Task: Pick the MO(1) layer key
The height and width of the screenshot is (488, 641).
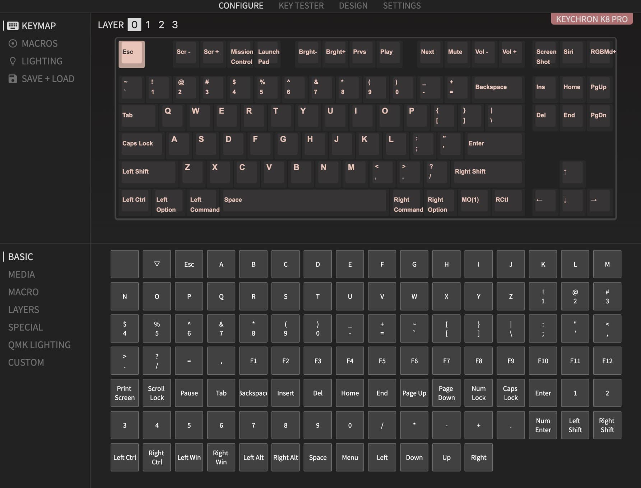Action: click(x=473, y=201)
